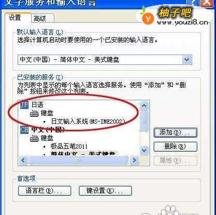Click keyboard icon under 日语
Screen dimensions: 216x215
[34, 114]
